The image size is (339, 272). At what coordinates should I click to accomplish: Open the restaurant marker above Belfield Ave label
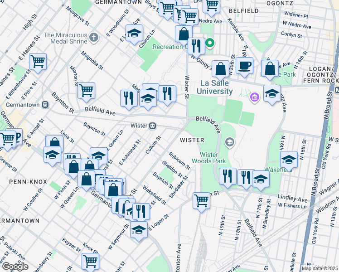pos(129,99)
